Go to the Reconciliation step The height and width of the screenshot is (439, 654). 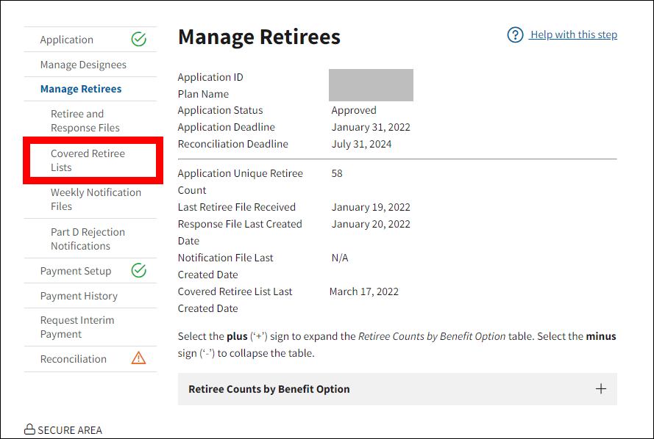[x=74, y=359]
